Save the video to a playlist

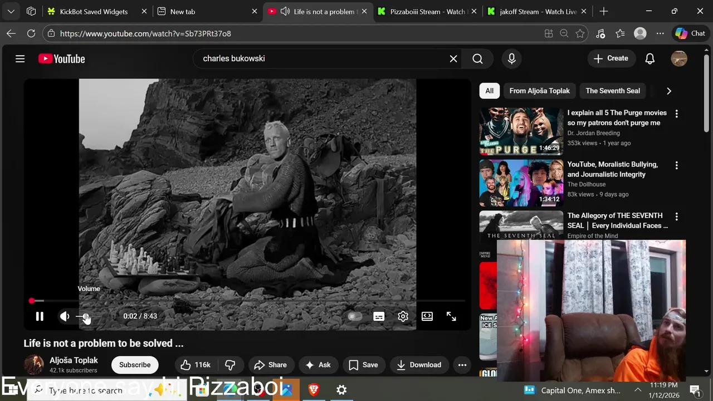pos(363,365)
